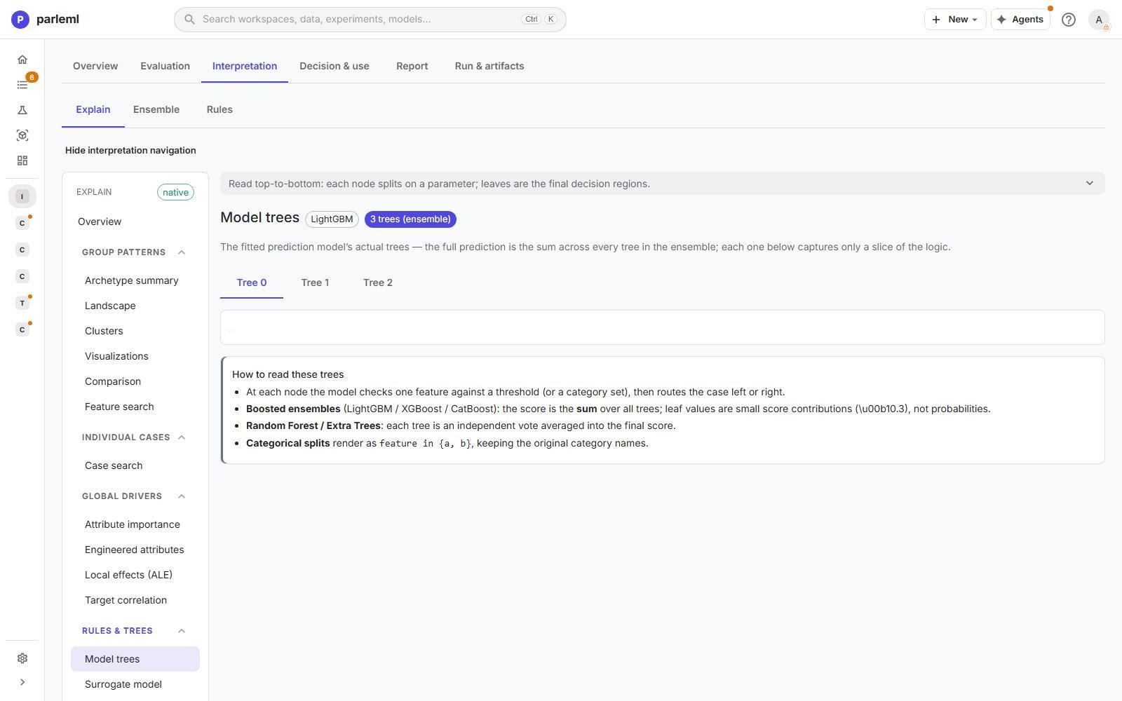Image resolution: width=1122 pixels, height=701 pixels.
Task: Click the help question mark icon
Action: click(1069, 20)
